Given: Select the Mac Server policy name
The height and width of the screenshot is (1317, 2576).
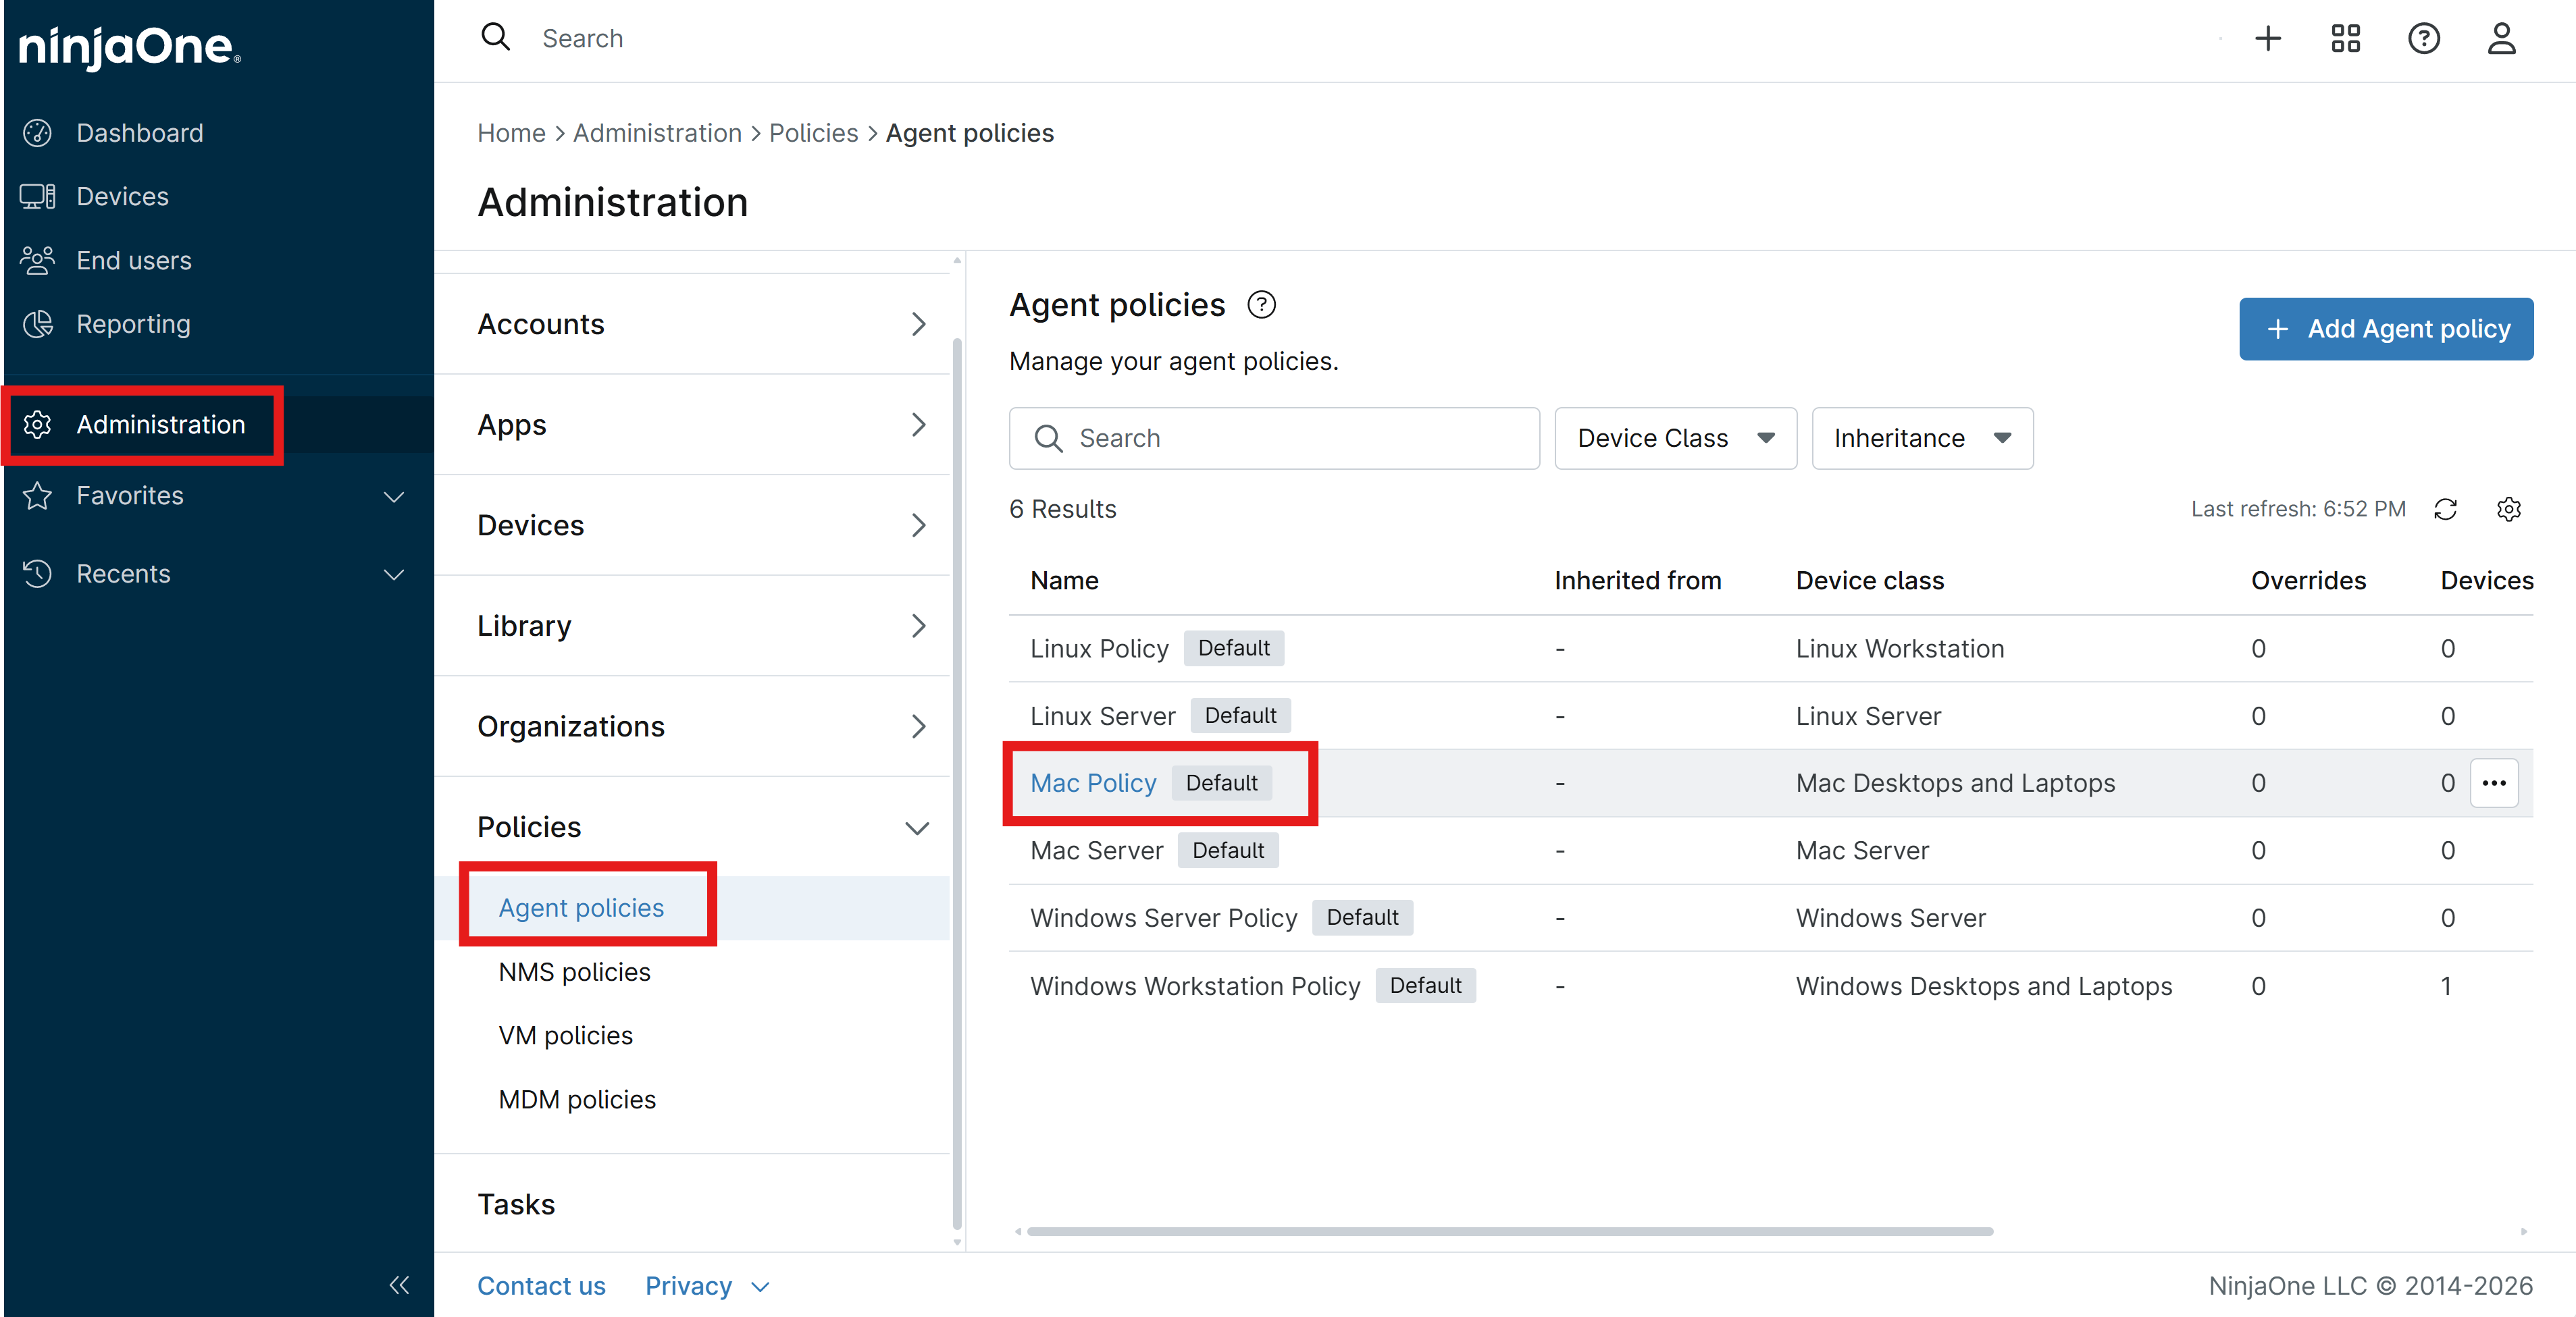Looking at the screenshot, I should 1096,851.
